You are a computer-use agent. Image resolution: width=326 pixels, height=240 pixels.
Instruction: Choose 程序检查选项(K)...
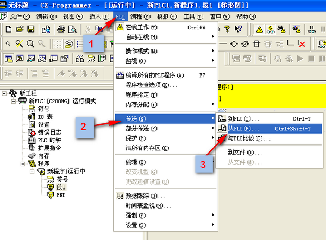tap(166, 85)
